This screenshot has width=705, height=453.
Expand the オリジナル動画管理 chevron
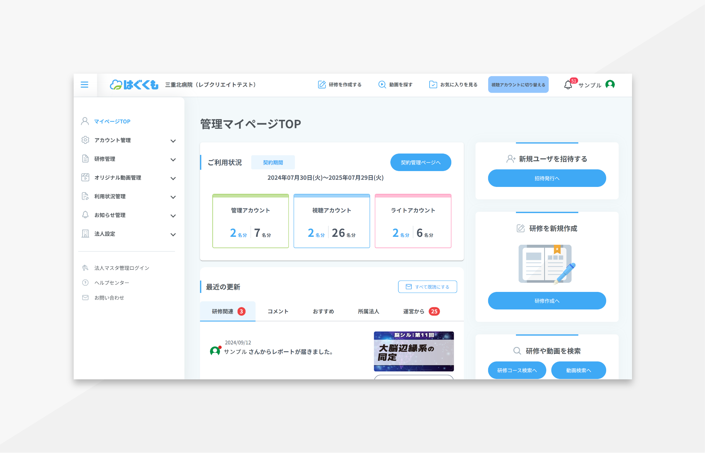(173, 178)
